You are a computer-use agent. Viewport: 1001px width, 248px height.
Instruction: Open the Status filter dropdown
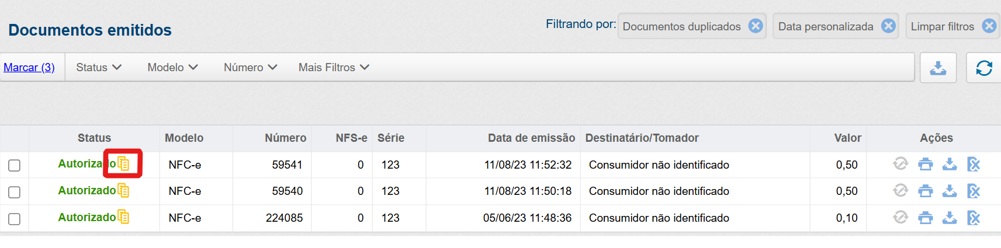[x=99, y=68]
